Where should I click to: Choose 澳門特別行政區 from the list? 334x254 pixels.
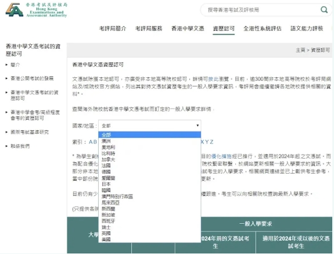click(x=149, y=196)
